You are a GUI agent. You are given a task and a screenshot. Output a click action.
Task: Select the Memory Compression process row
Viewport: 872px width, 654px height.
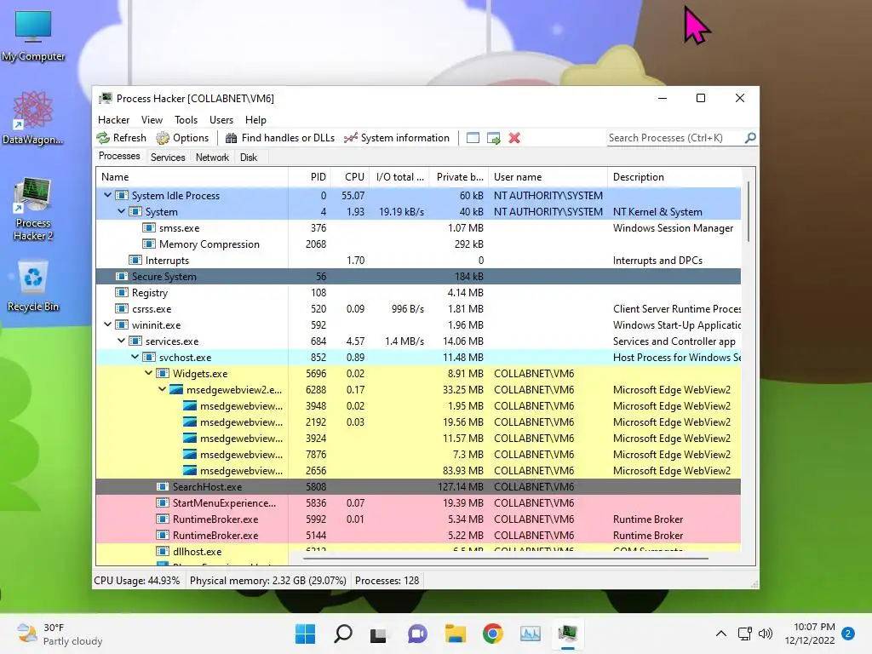tap(418, 244)
